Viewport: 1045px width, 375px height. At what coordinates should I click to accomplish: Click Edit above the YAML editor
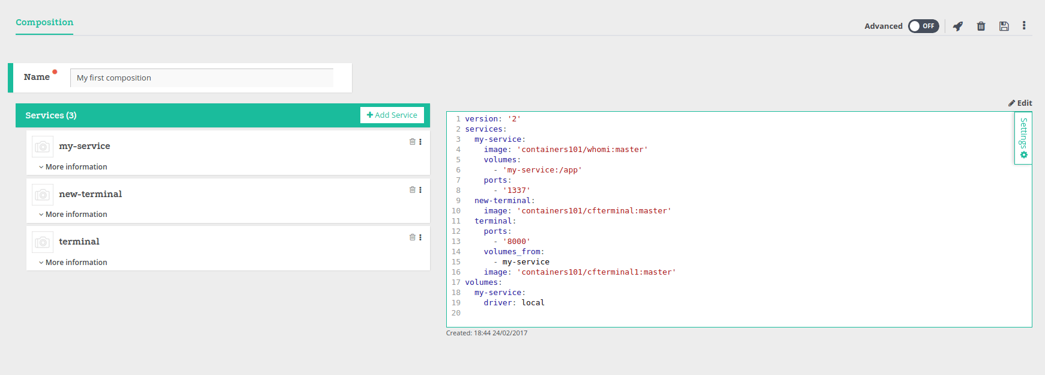click(1020, 103)
